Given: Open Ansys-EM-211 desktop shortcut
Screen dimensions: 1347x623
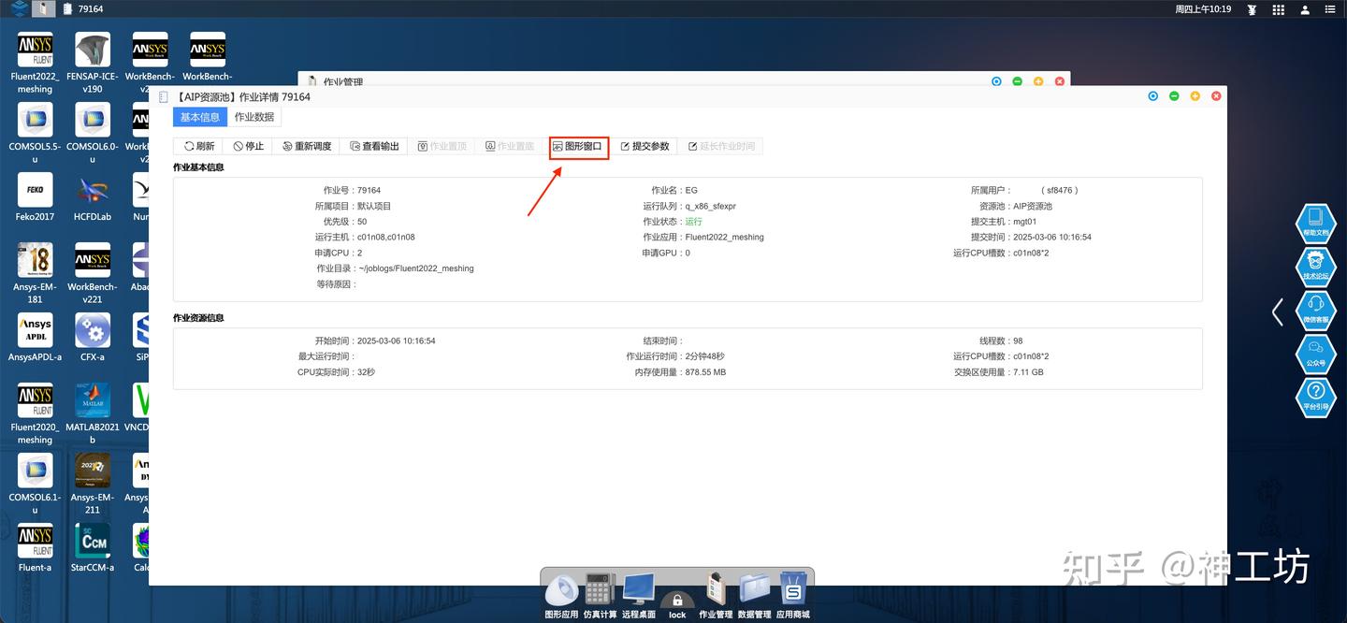Looking at the screenshot, I should pos(93,484).
